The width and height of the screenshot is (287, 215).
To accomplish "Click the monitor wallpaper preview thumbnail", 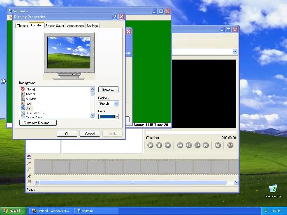I will click(69, 53).
